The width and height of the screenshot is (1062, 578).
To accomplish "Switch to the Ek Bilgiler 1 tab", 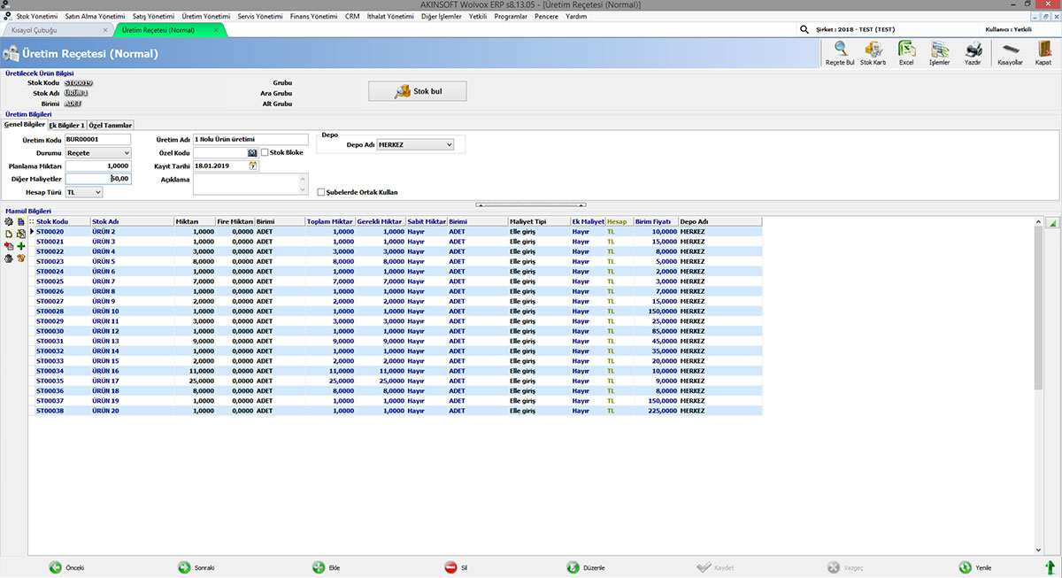I will pos(69,125).
